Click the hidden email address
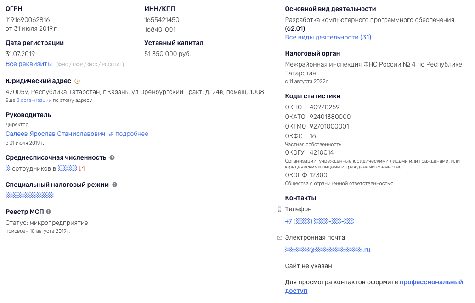Screen dimensions: 475x303 (327, 250)
